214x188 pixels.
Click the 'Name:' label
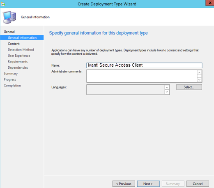55,65
